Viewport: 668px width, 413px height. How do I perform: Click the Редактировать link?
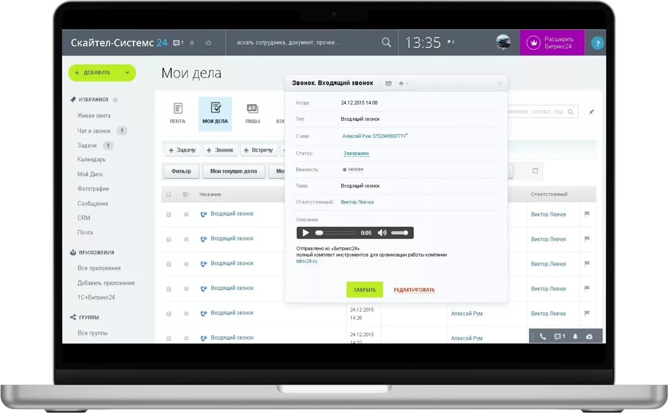414,290
